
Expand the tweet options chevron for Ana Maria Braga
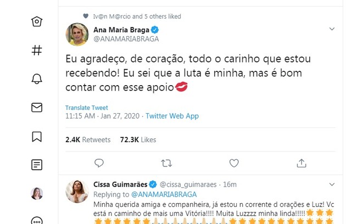[331, 28]
